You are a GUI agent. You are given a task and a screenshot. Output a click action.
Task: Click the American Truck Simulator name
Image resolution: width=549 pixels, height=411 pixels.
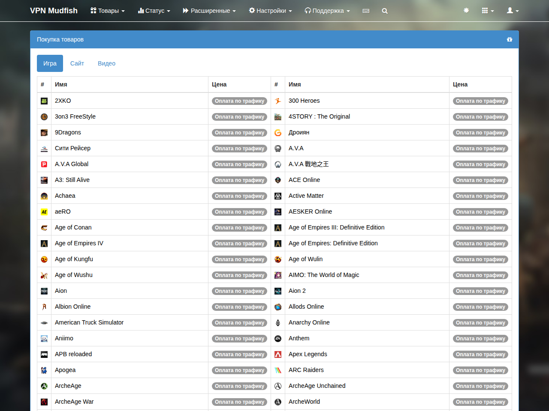pos(89,322)
